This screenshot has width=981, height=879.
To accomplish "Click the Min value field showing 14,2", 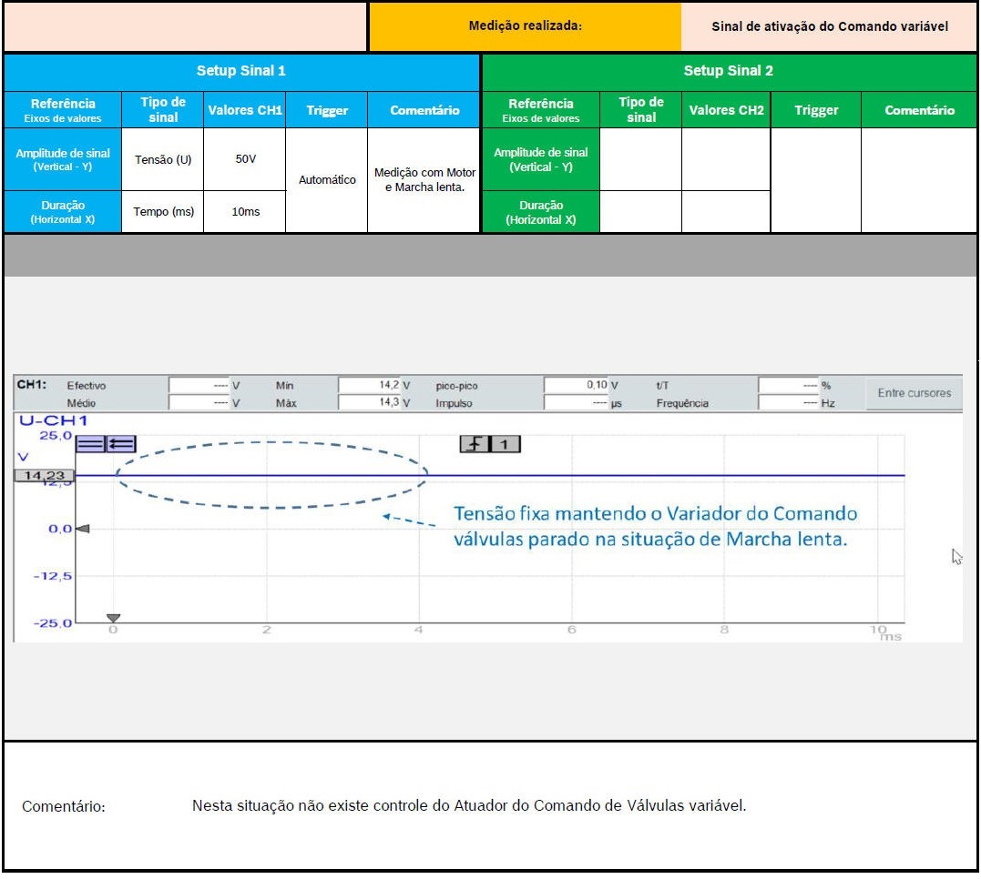I will 373,386.
